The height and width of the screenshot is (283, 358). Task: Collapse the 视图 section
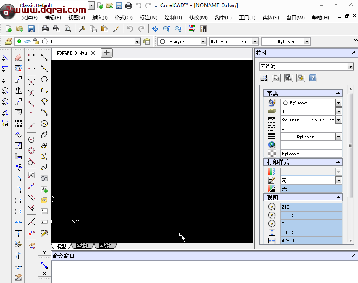[x=338, y=197]
